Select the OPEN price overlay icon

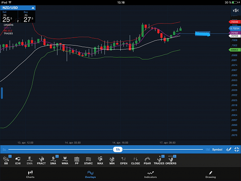[x=124, y=160]
